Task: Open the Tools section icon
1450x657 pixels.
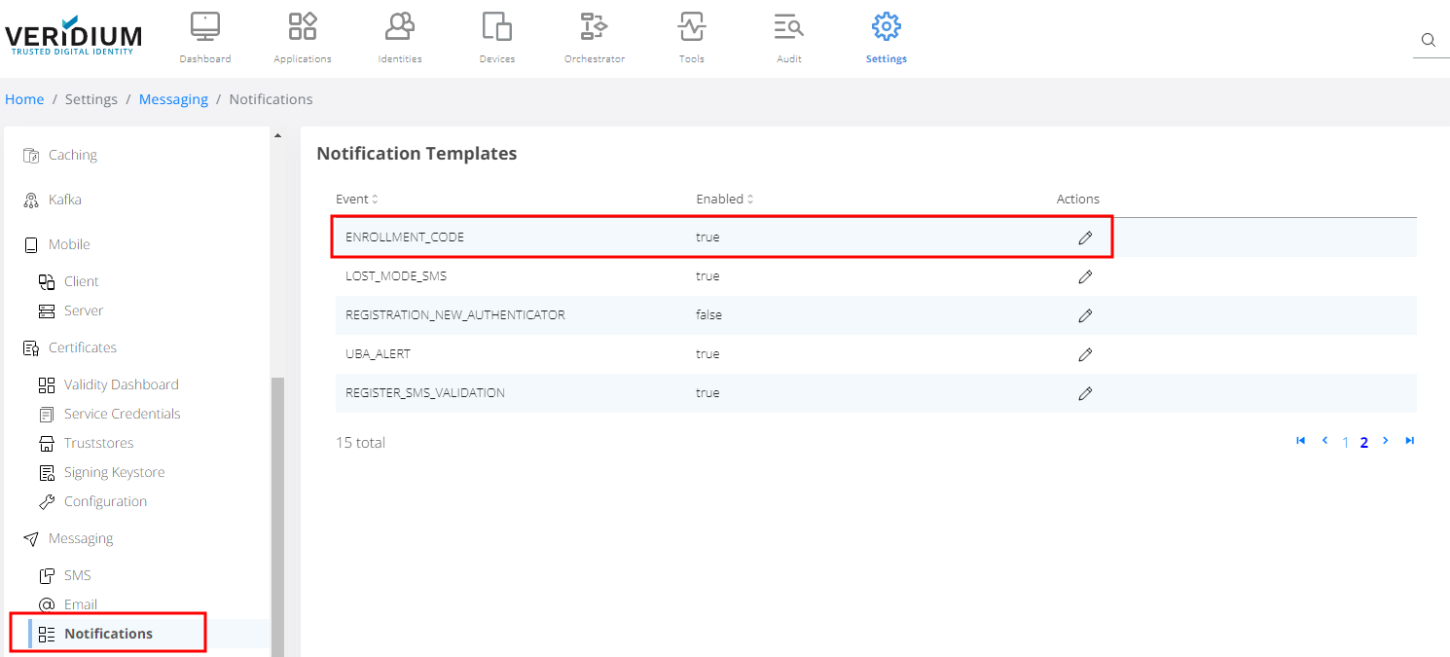Action: pos(692,38)
